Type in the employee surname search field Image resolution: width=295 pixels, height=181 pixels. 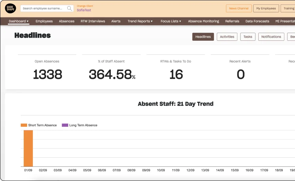click(43, 9)
